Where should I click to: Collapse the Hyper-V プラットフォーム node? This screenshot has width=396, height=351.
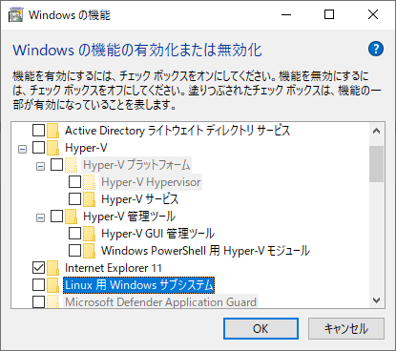tap(40, 166)
